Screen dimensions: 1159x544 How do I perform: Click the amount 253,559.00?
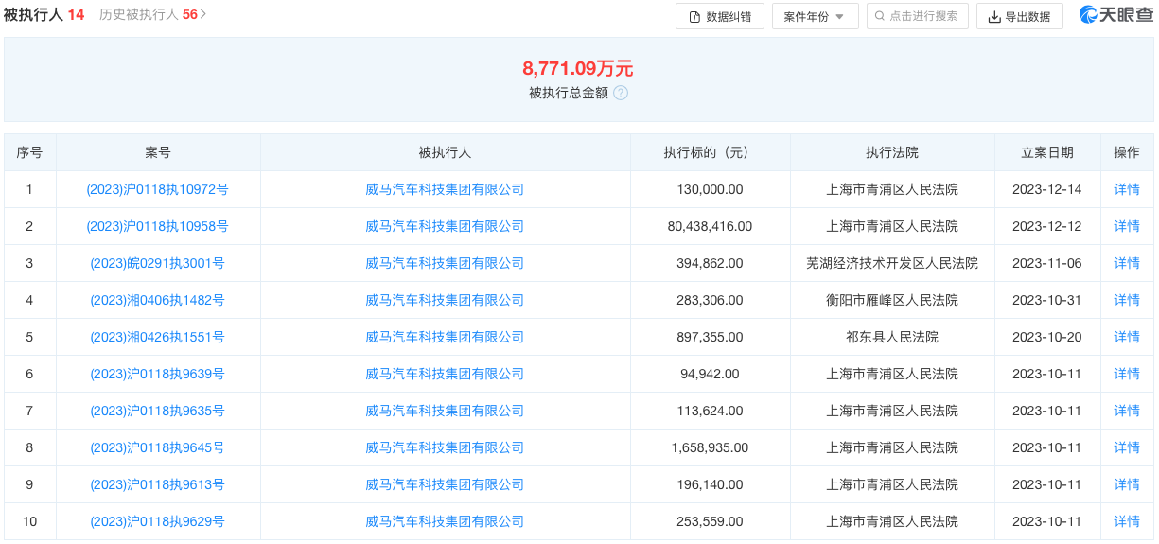pos(710,521)
